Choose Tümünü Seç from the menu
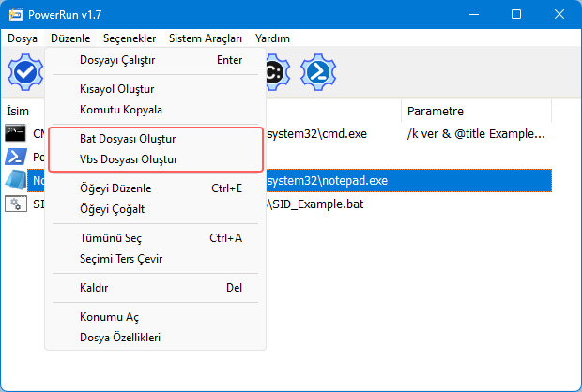The height and width of the screenshot is (392, 582). 155,238
